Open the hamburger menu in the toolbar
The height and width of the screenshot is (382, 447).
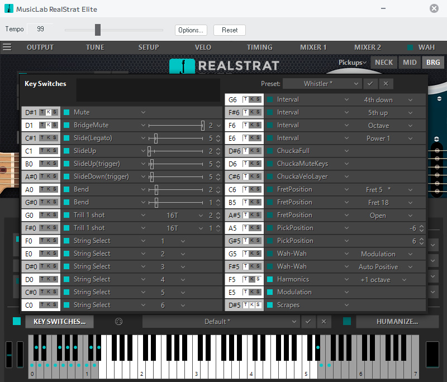pyautogui.click(x=7, y=47)
